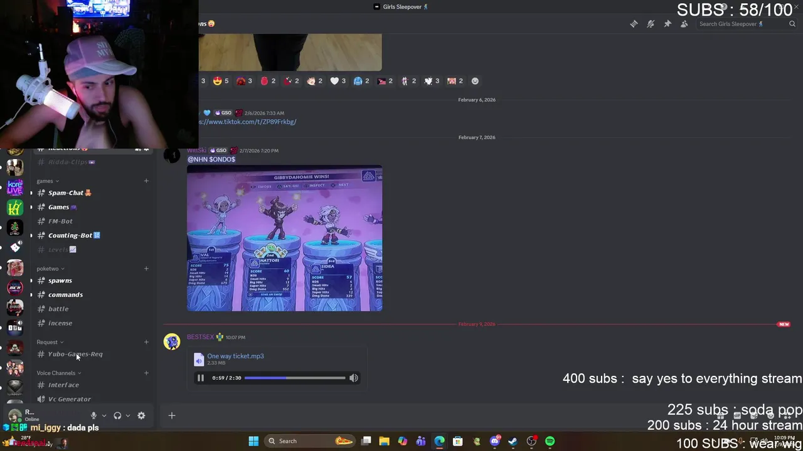The height and width of the screenshot is (451, 803).
Task: Click the message attachment plus button
Action: pyautogui.click(x=171, y=415)
